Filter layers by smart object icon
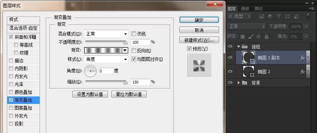The width and height of the screenshot is (317, 133). point(296,16)
